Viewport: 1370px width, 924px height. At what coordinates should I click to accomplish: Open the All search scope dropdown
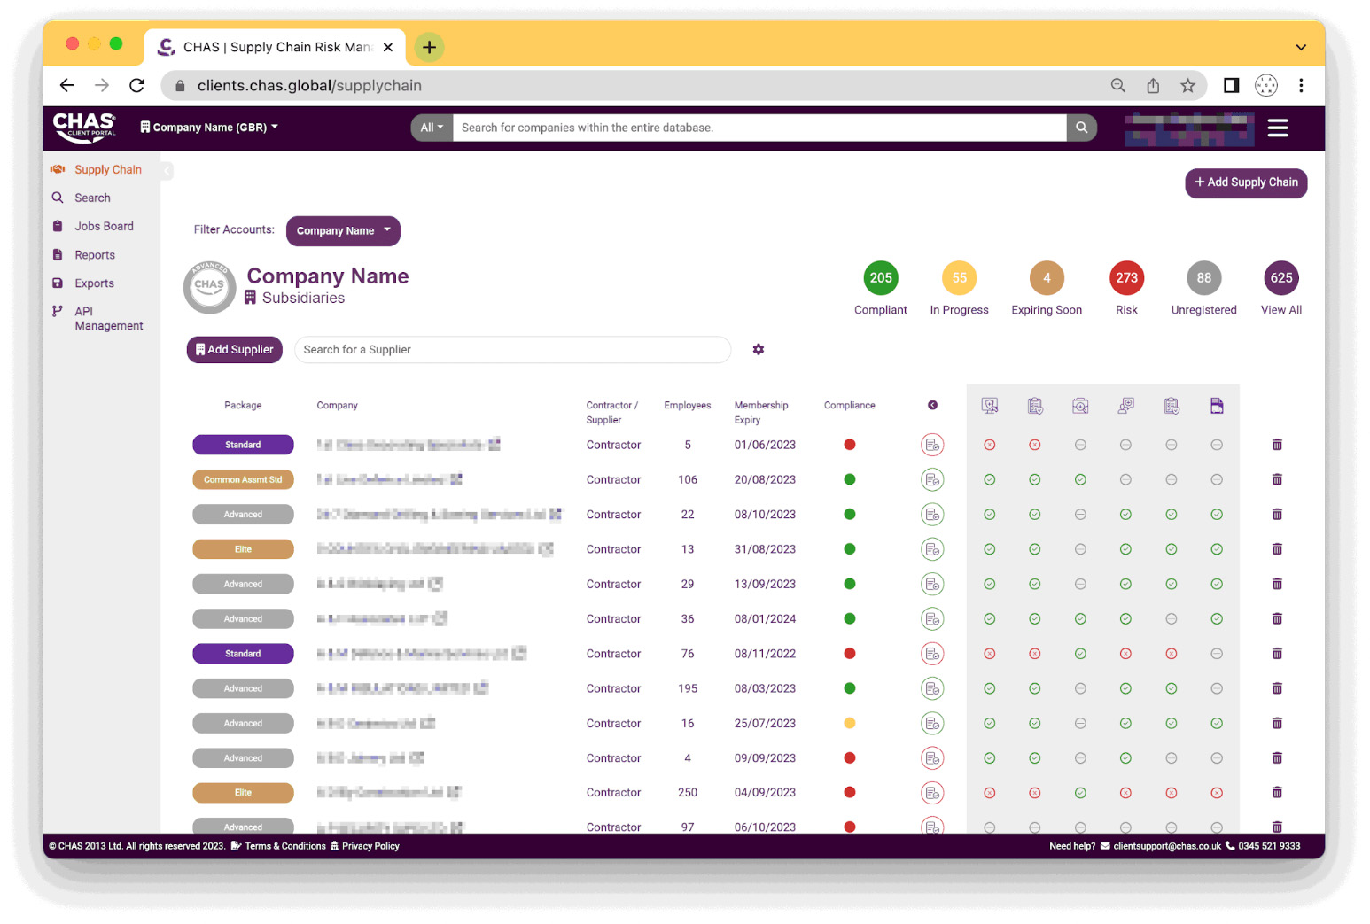coord(432,128)
